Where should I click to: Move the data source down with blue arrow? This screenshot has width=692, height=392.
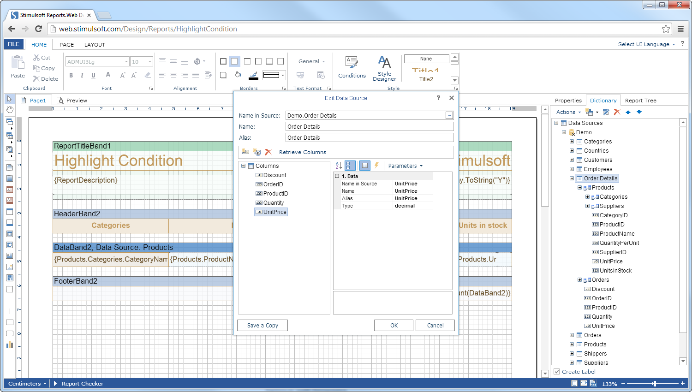click(x=639, y=112)
